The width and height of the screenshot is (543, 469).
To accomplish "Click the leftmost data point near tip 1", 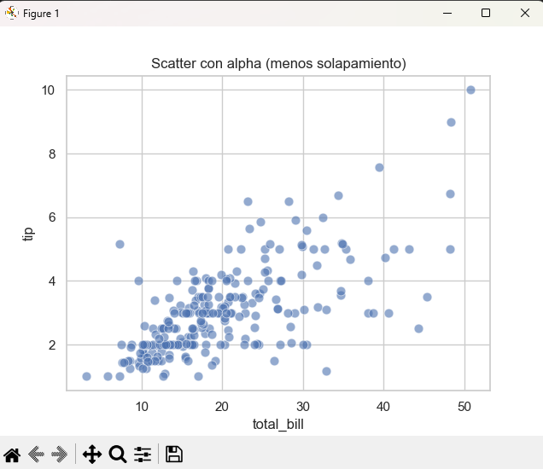I will click(x=86, y=376).
